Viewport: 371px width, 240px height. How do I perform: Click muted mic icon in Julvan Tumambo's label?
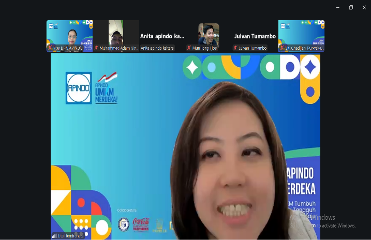[x=235, y=48]
